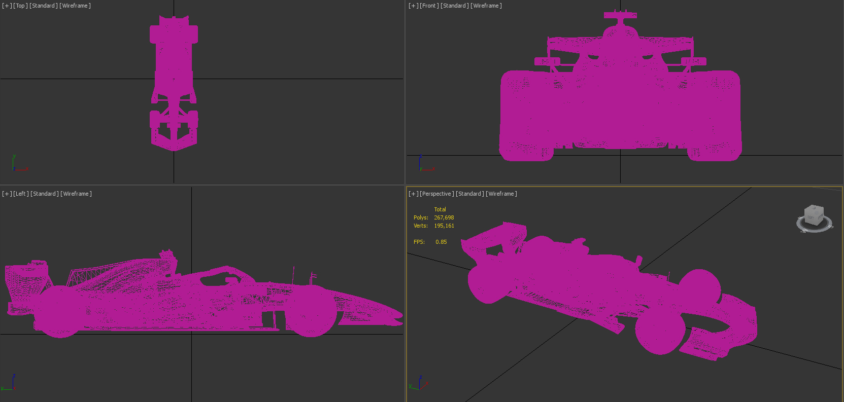Open [Standard] menu in Top viewport

44,6
